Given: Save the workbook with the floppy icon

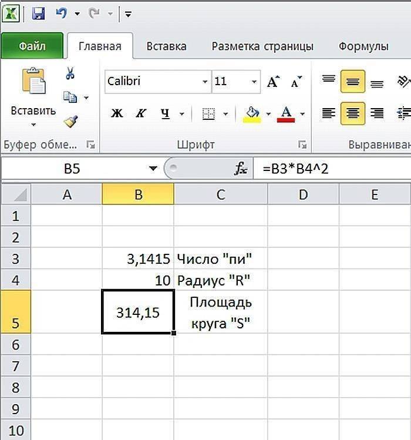Looking at the screenshot, I should pyautogui.click(x=38, y=14).
